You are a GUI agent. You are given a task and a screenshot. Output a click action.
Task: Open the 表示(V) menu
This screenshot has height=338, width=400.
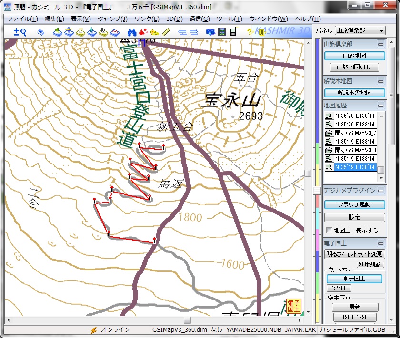click(80, 19)
